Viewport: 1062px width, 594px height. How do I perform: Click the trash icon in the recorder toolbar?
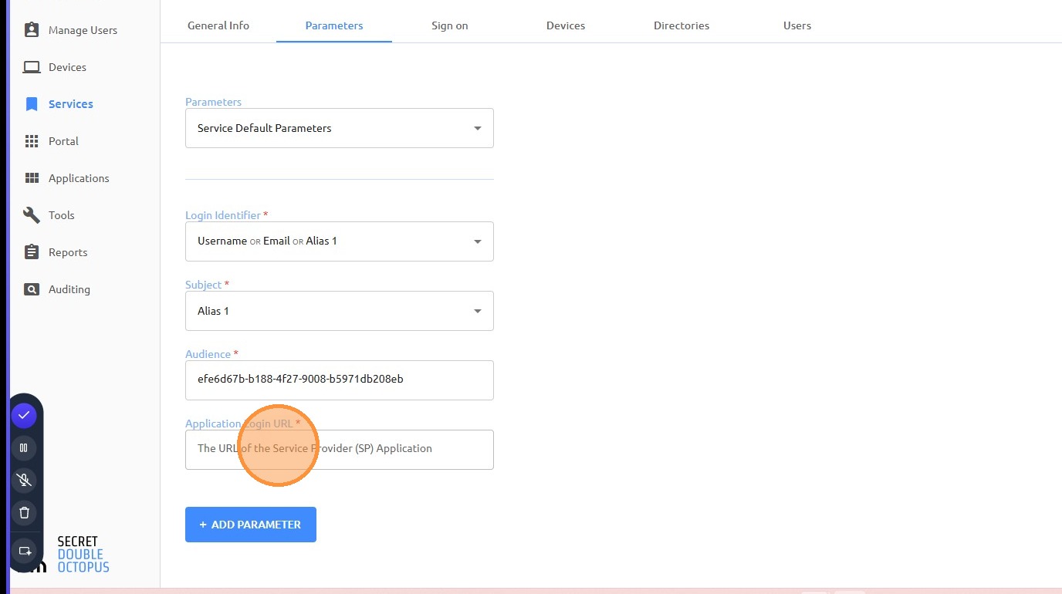(x=24, y=512)
